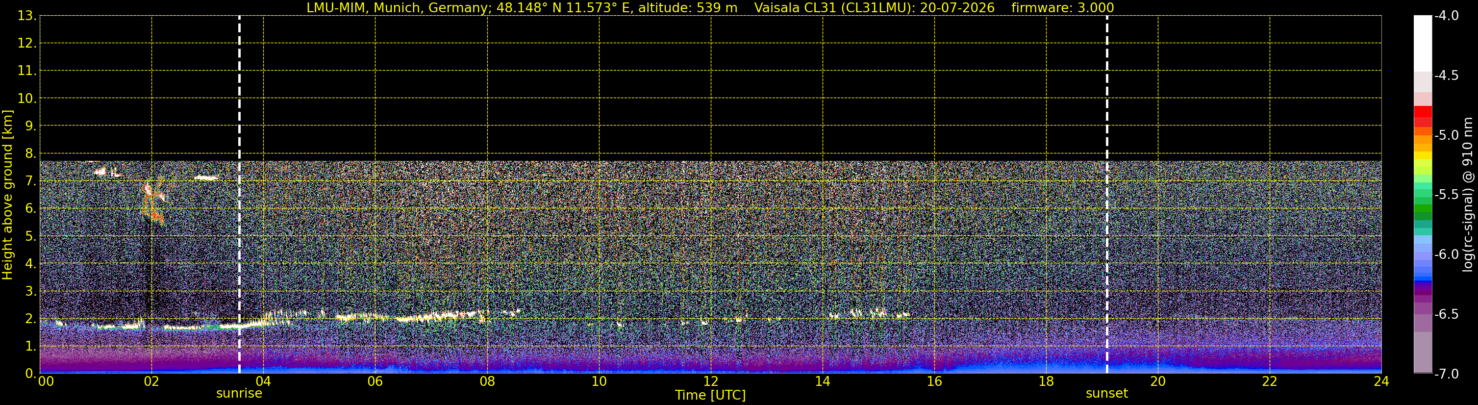Screen dimensions: 1478x405
Task: Click the 'sunrise' label below the axis
Action: click(239, 394)
